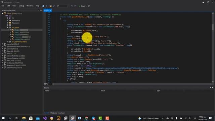Start debugging with the Start button
The image size is (215, 121).
point(82,6)
